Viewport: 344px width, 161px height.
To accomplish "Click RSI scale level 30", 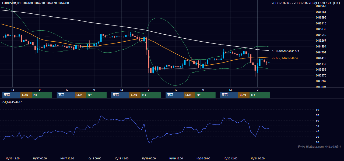I will (317, 137).
